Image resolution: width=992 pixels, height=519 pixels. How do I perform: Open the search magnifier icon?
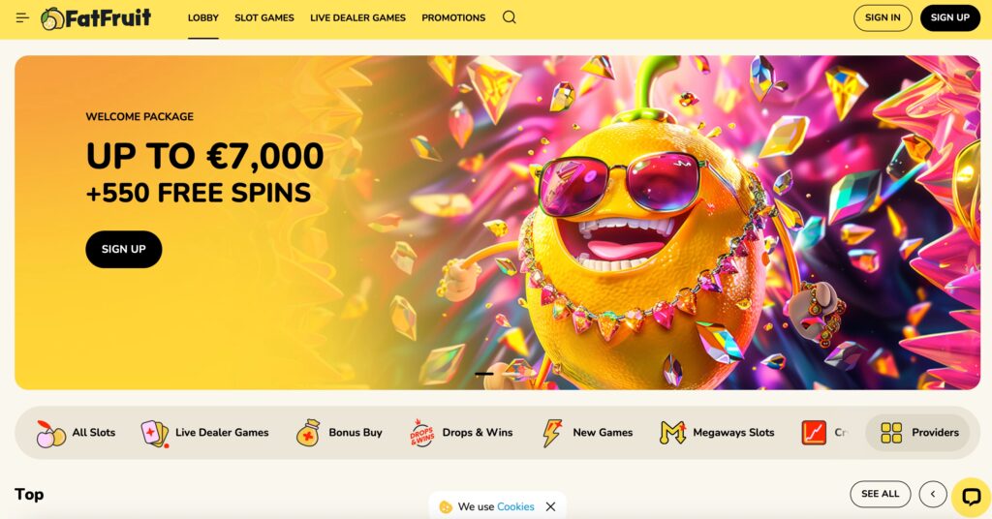[510, 17]
